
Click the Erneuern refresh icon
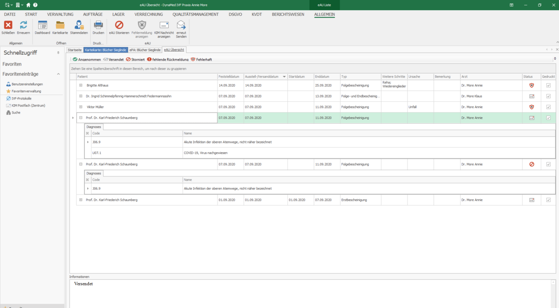click(23, 25)
